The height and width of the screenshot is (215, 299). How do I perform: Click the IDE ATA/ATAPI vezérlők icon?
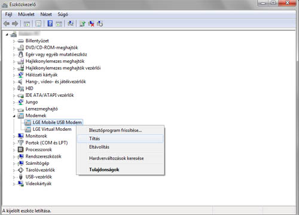click(x=20, y=96)
